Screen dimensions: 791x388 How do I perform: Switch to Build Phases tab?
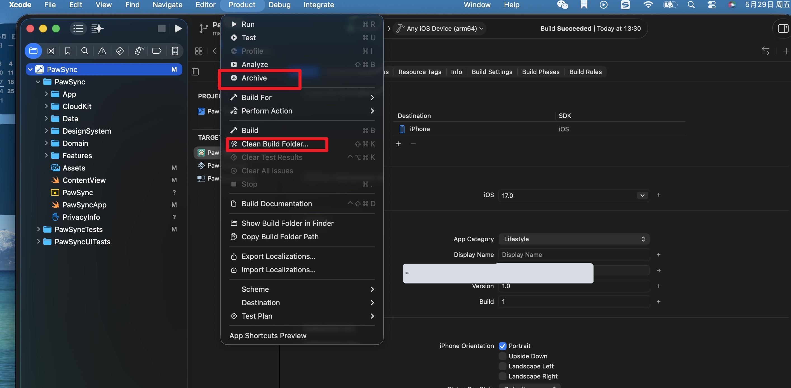click(x=541, y=72)
